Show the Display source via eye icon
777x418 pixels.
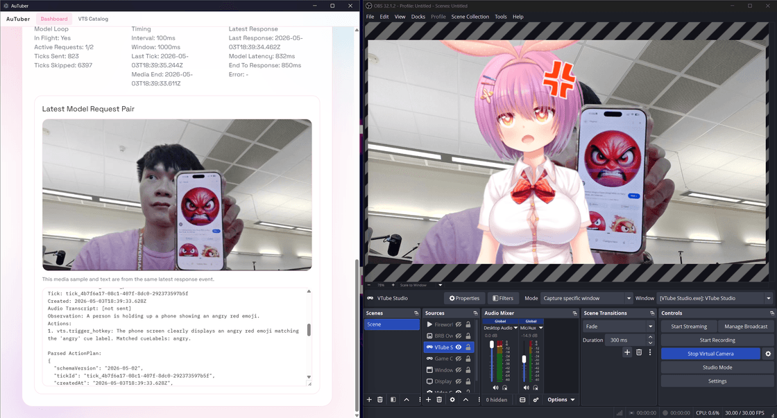point(459,381)
